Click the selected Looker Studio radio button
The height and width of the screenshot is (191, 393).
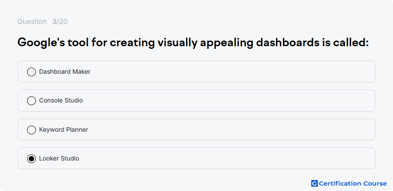pyautogui.click(x=31, y=159)
